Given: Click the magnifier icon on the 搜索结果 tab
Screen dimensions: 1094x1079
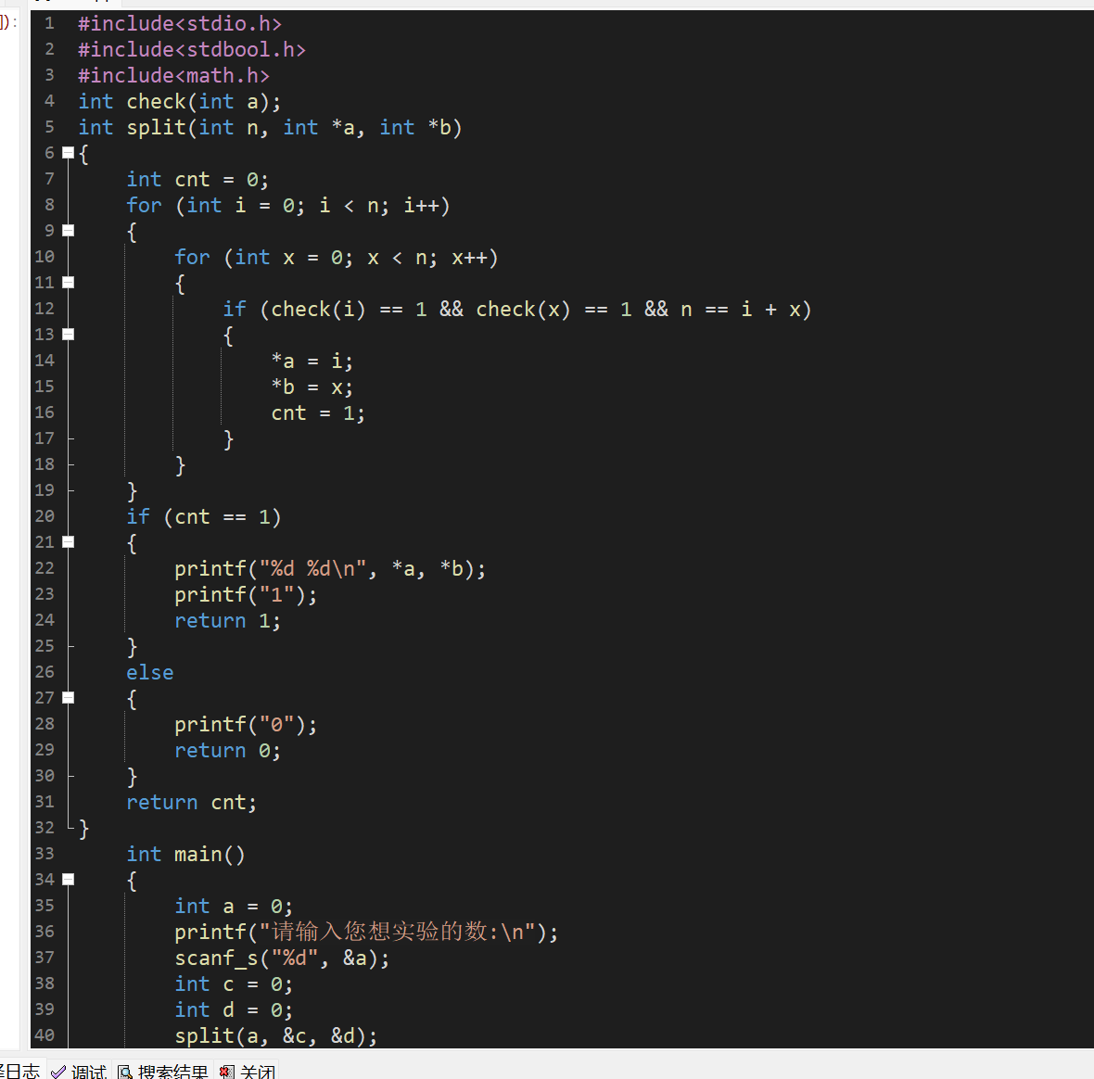Looking at the screenshot, I should coord(125,1072).
